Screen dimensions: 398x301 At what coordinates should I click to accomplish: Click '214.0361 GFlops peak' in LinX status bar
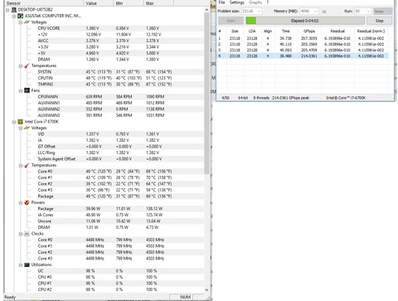[x=290, y=98]
